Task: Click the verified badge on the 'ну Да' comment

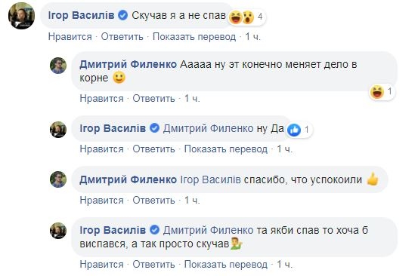Action: point(154,128)
